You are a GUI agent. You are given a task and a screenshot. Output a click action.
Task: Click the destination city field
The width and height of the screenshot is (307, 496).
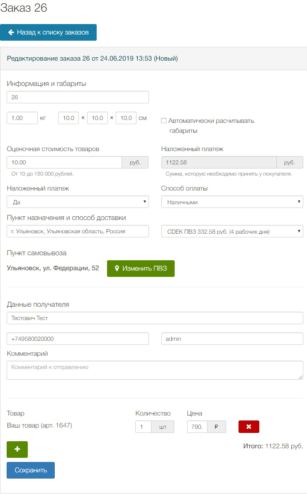[78, 231]
